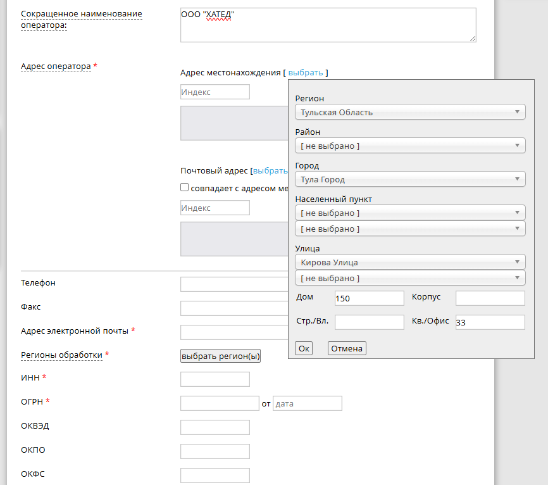Open the Регион dropdown showing Тульская Область

click(410, 113)
